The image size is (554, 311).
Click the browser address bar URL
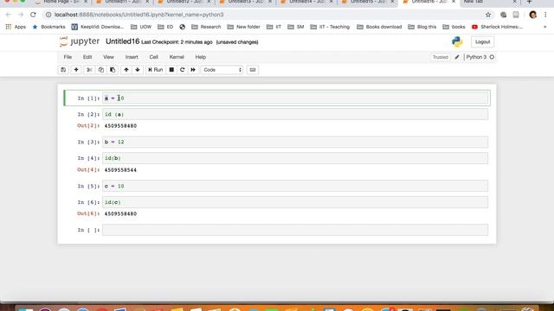coord(139,15)
